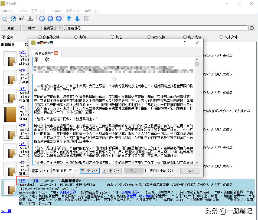This screenshot has height=220, width=258.
Task: Click the disabled 清空 button in preview dialog
Action: click(x=133, y=171)
